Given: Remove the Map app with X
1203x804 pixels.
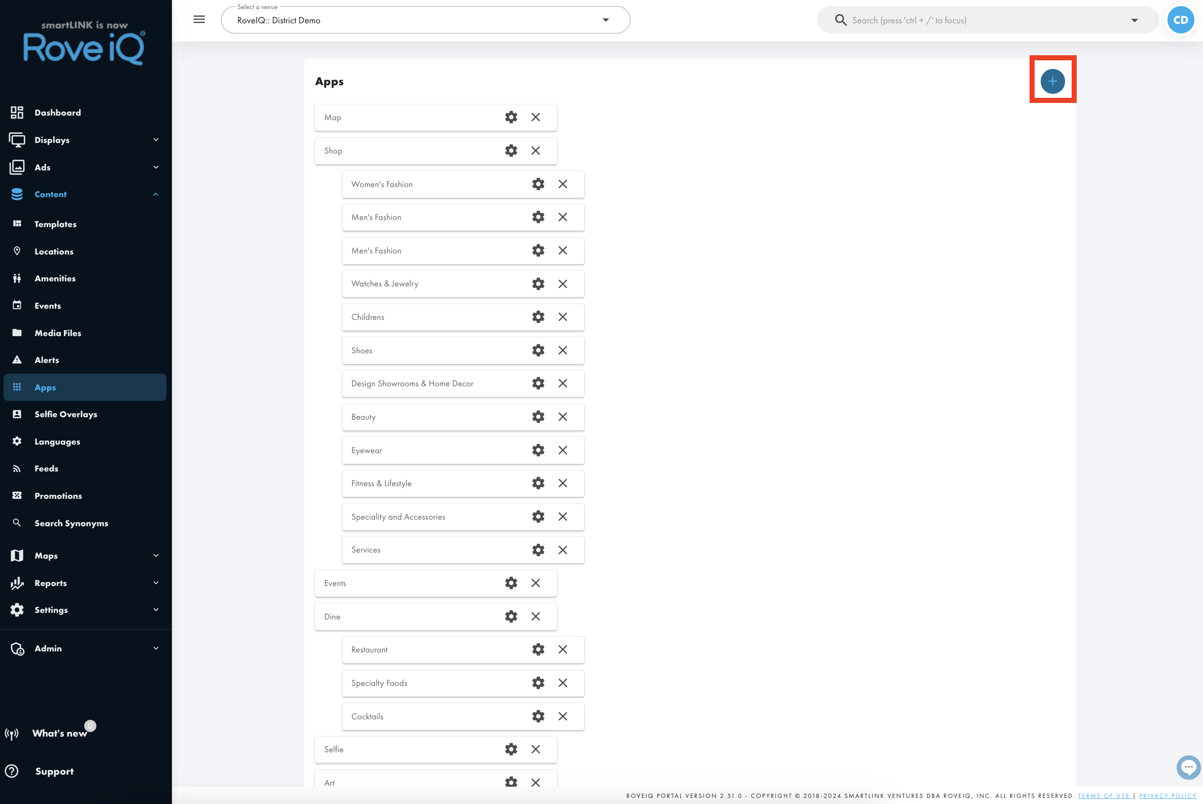Looking at the screenshot, I should click(x=536, y=117).
